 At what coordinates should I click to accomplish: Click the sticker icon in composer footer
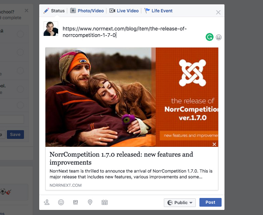pos(76,202)
